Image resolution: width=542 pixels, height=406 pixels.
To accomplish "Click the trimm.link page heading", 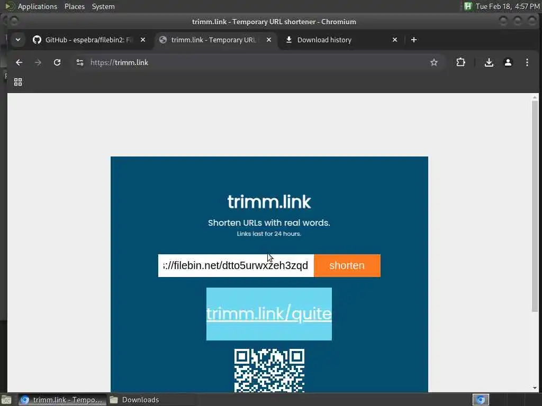I will [269, 201].
